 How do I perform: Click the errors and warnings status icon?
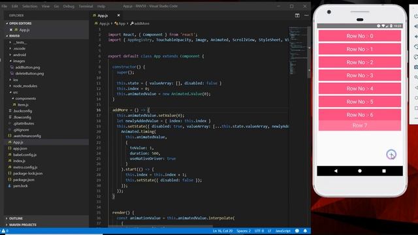(x=5, y=230)
